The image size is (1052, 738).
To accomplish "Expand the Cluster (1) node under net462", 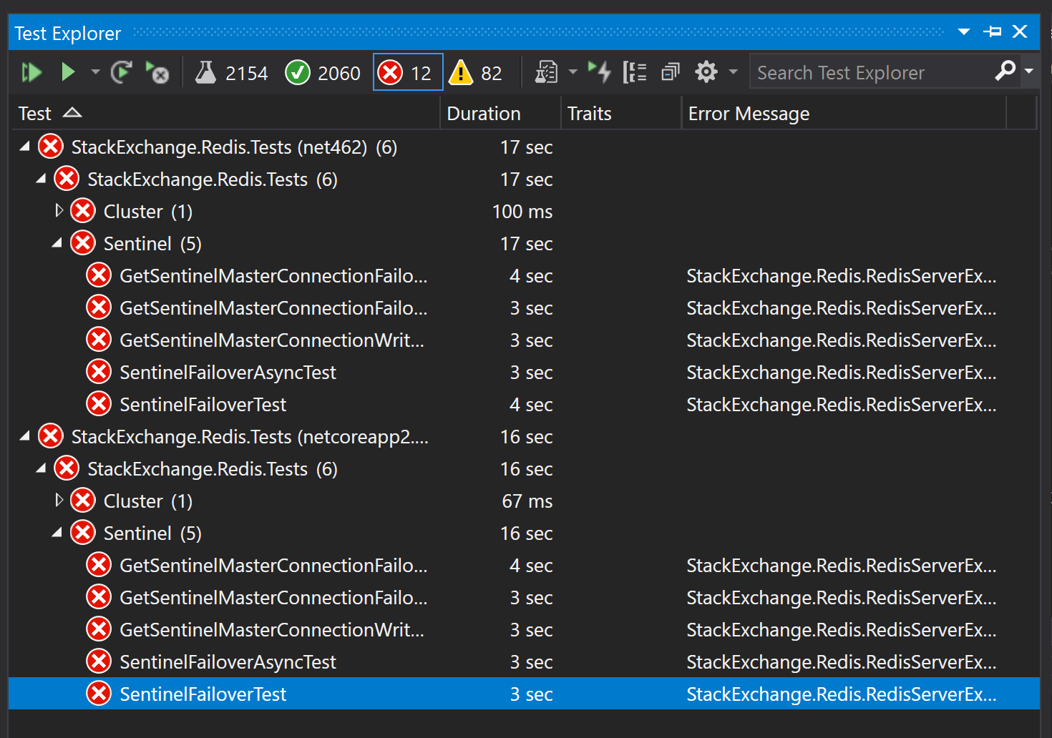I will (59, 210).
